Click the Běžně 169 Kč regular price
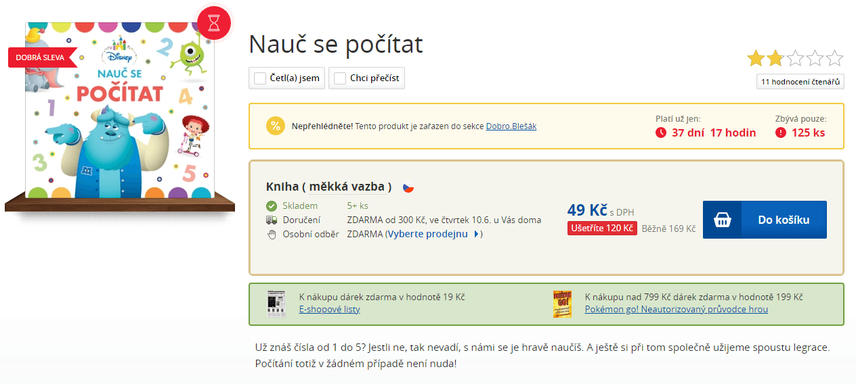 pyautogui.click(x=668, y=229)
